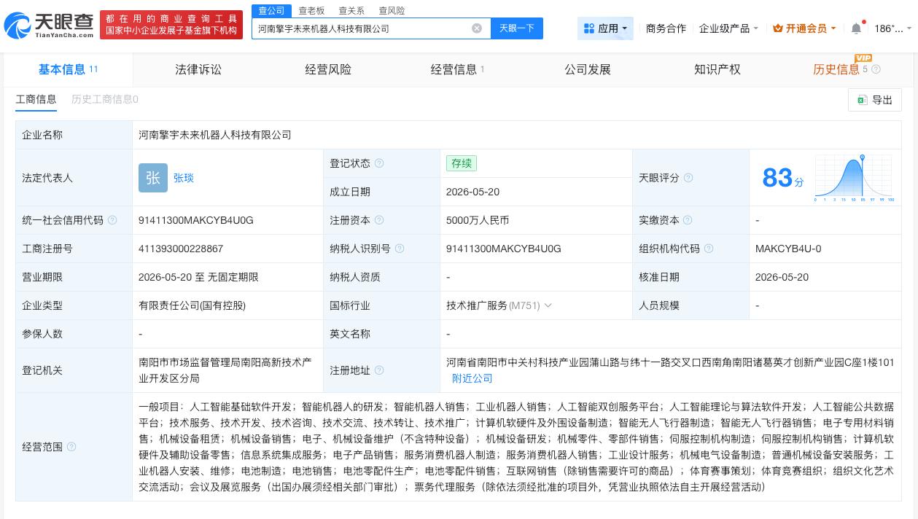Click the help icon beside 纳税人识别号
This screenshot has width=918, height=519.
coord(400,249)
